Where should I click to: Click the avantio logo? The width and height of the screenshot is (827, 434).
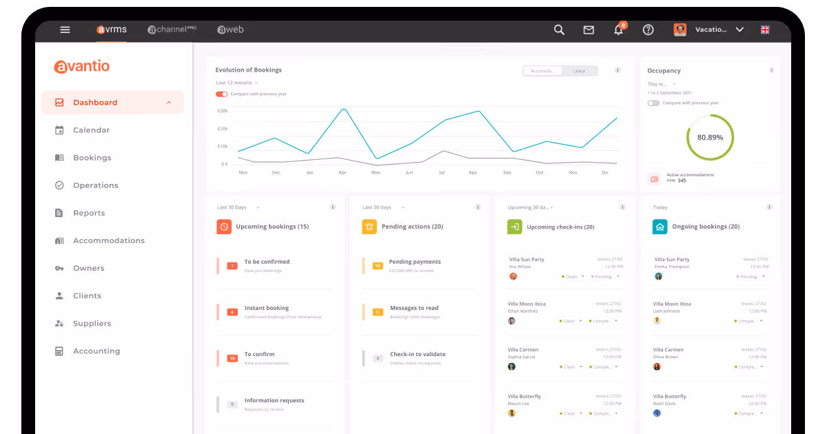click(x=82, y=66)
